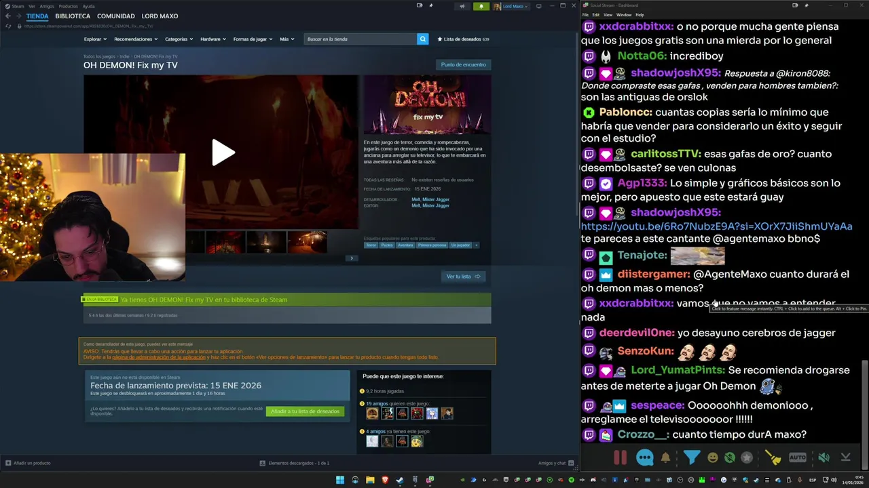Viewport: 869px width, 488px height.
Task: Click the Steam megaphone announcements icon
Action: point(462,6)
